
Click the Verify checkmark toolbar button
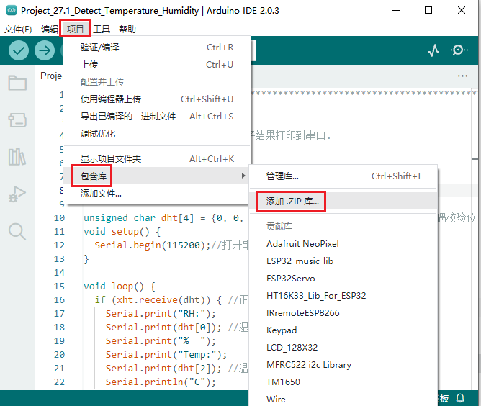pos(19,50)
